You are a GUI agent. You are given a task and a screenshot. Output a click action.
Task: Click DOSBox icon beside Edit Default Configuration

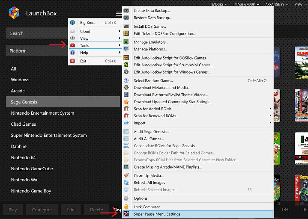click(x=126, y=33)
